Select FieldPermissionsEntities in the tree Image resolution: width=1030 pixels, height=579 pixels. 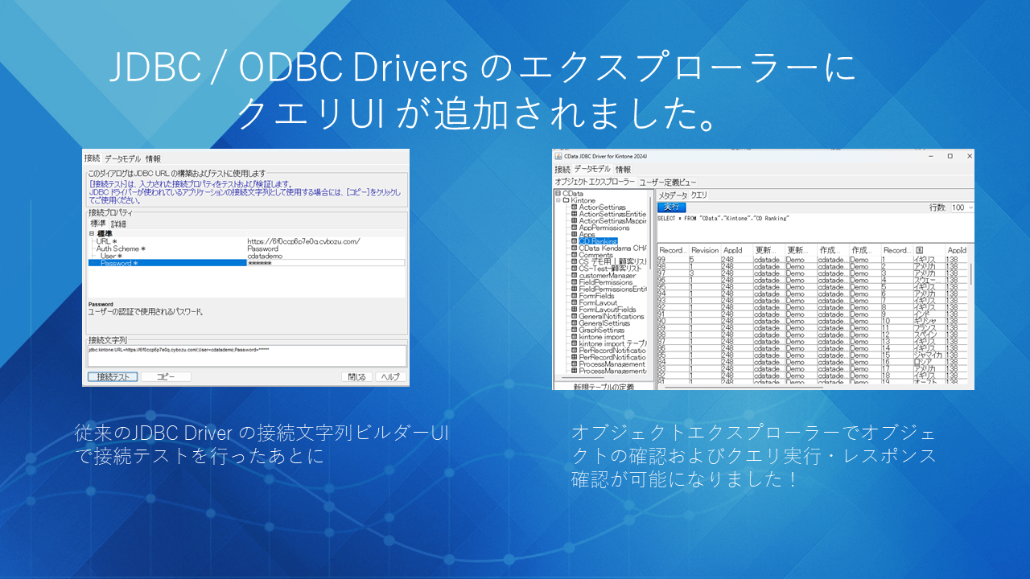(612, 289)
